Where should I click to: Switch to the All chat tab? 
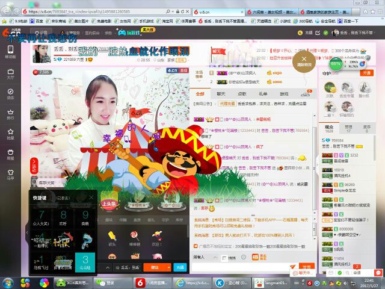coord(200,94)
